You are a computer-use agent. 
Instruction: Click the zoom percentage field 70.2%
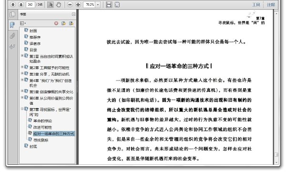coord(90,5)
